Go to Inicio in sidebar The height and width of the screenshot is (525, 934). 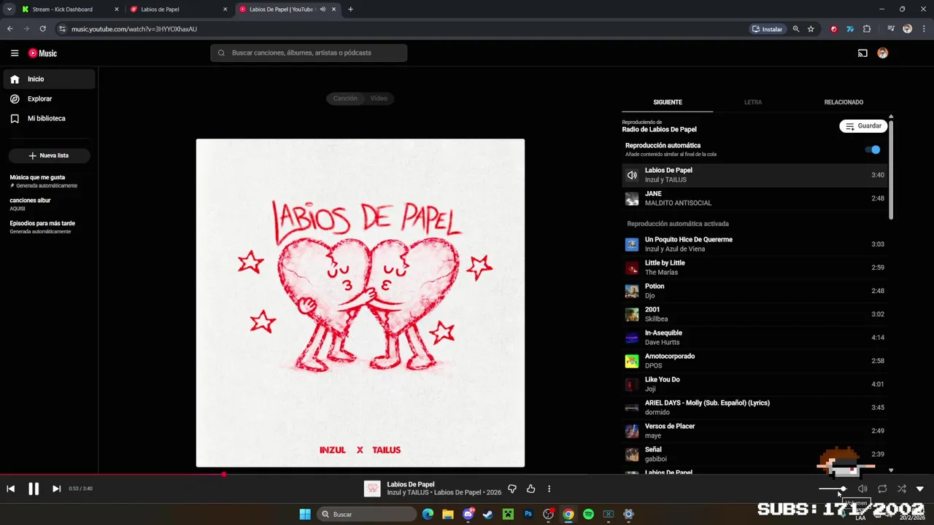(49, 79)
